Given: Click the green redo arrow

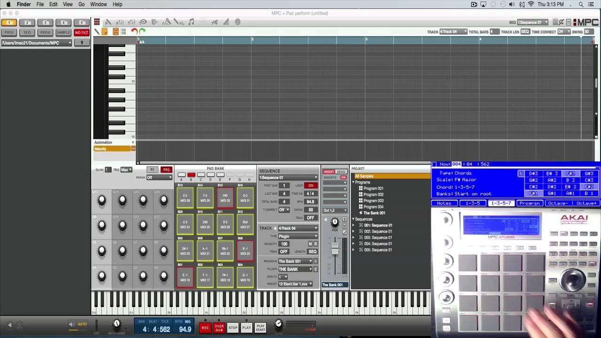Looking at the screenshot, I should 142,31.
